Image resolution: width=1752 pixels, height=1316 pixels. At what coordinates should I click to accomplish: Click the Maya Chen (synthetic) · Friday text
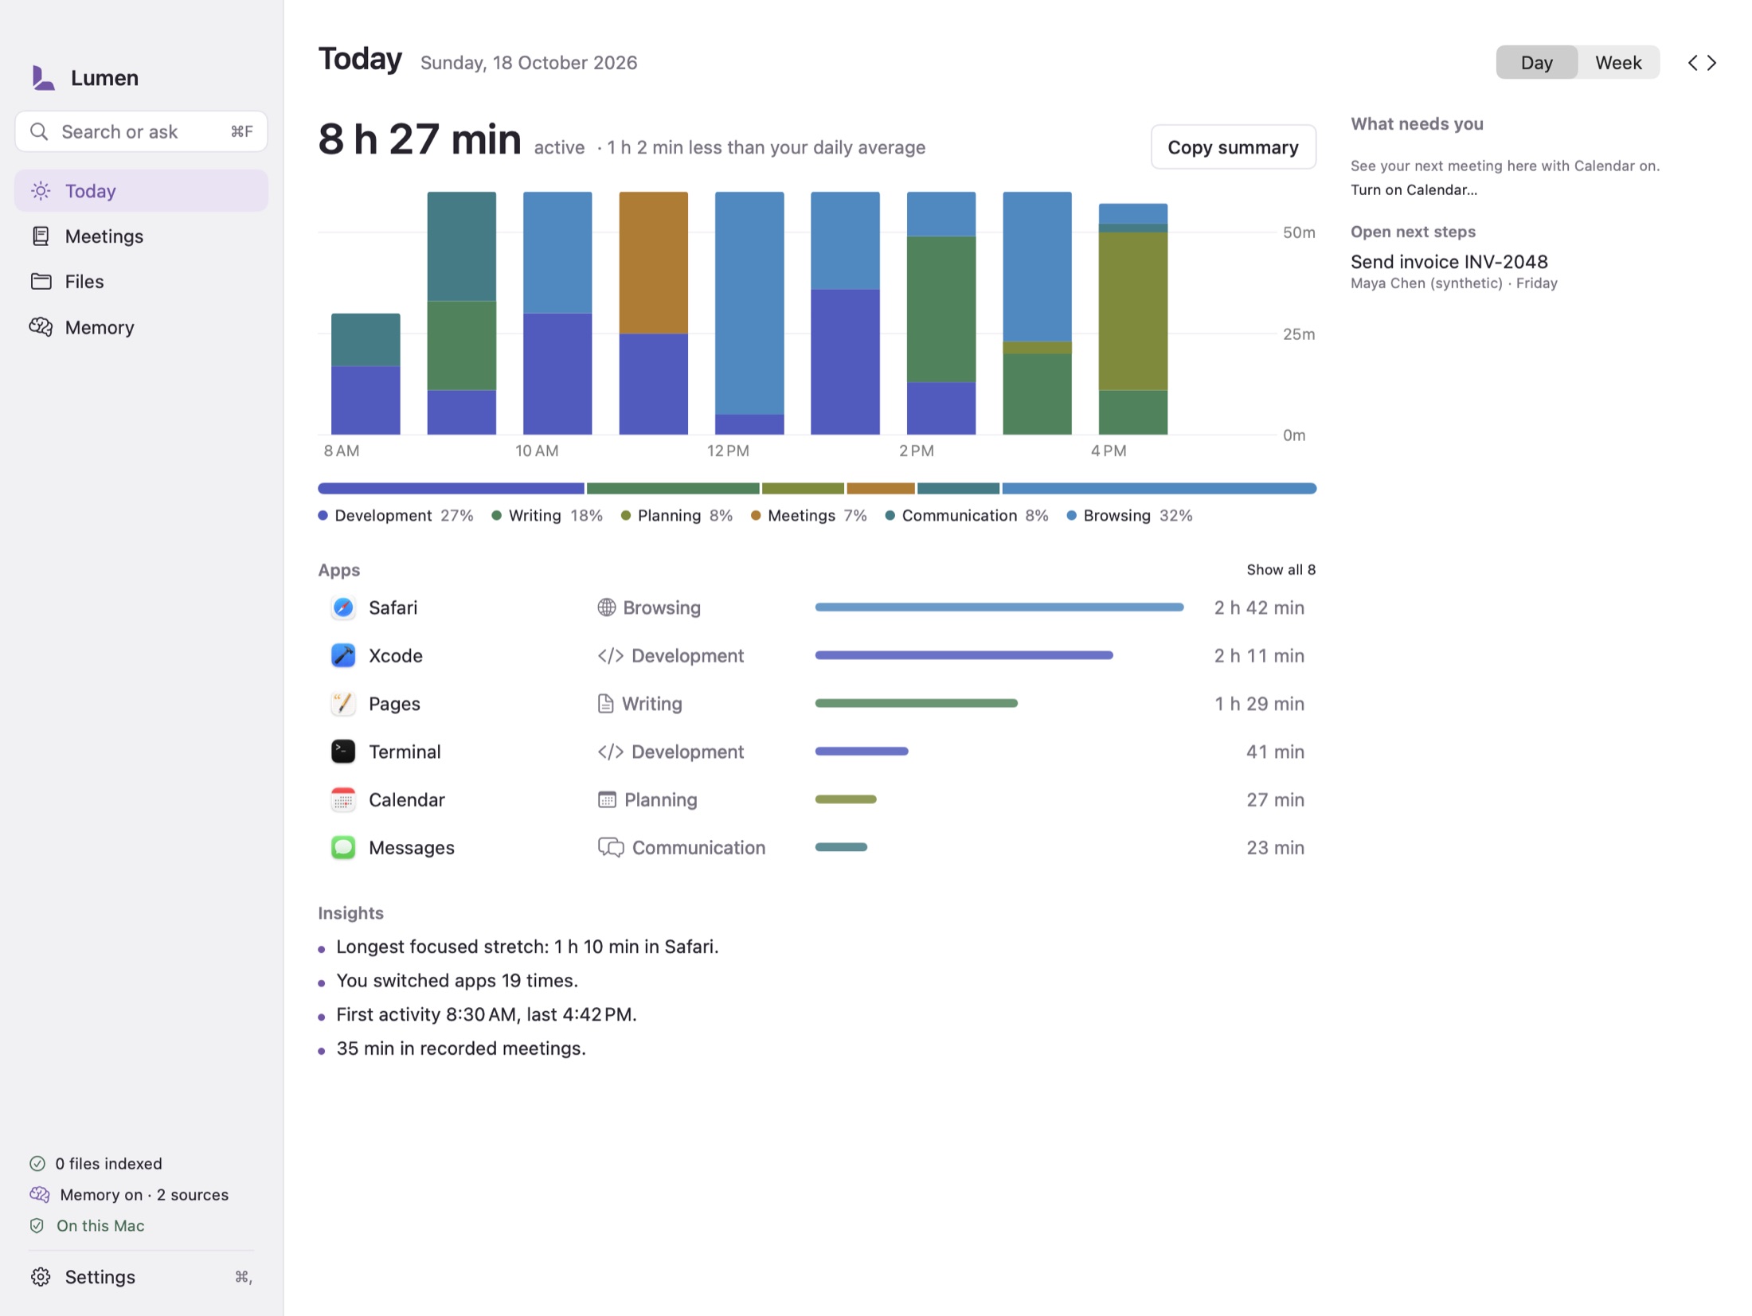(x=1453, y=283)
